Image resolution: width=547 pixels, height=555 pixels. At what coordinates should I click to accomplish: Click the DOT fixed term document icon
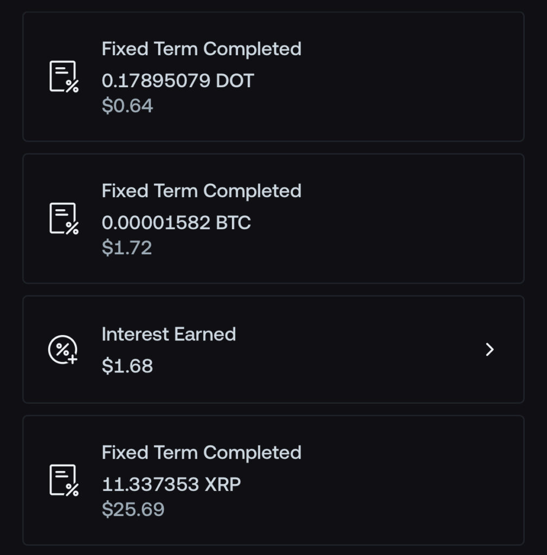click(64, 76)
